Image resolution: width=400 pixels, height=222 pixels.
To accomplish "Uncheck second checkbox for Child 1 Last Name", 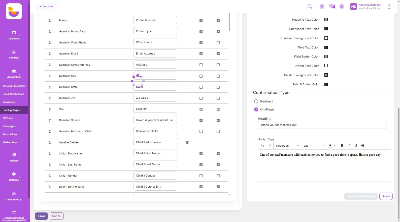I will click(x=218, y=165).
